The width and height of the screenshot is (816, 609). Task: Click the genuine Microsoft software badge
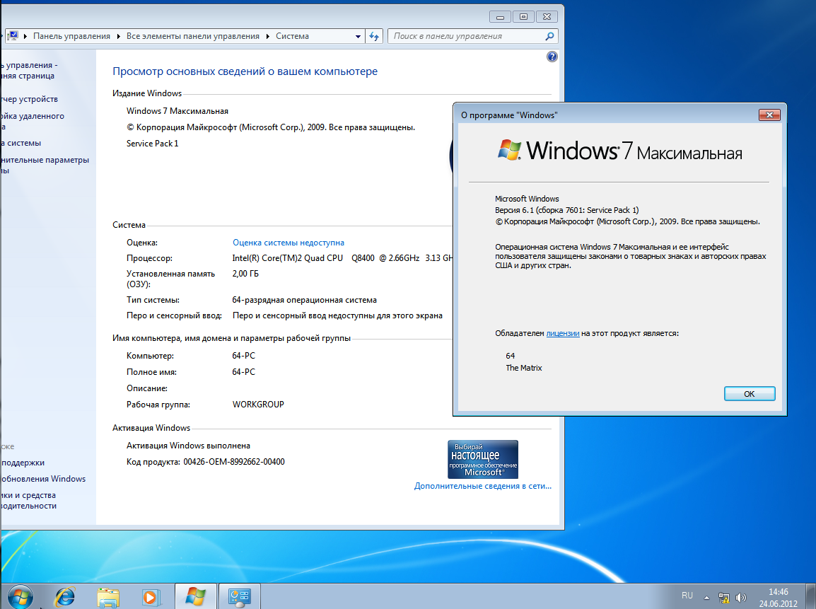(x=483, y=459)
